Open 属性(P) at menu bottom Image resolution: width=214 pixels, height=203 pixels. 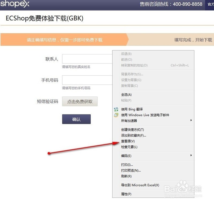click(x=125, y=194)
